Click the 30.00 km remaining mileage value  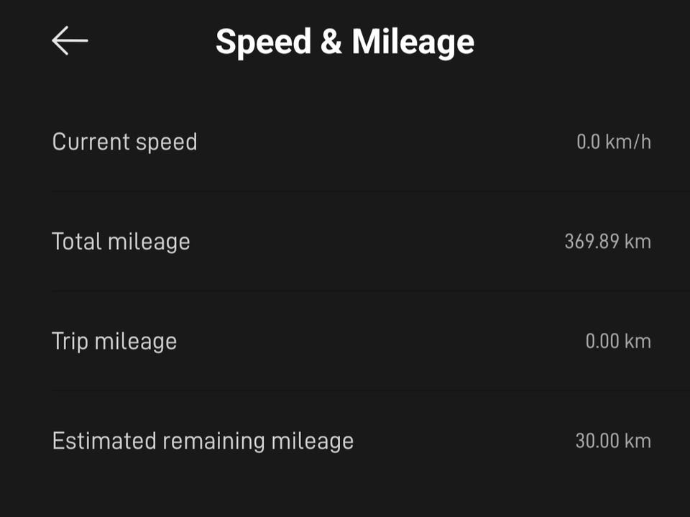pyautogui.click(x=613, y=440)
